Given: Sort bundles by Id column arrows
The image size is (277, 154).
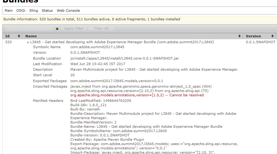Looking at the screenshot, I should 19,36.
